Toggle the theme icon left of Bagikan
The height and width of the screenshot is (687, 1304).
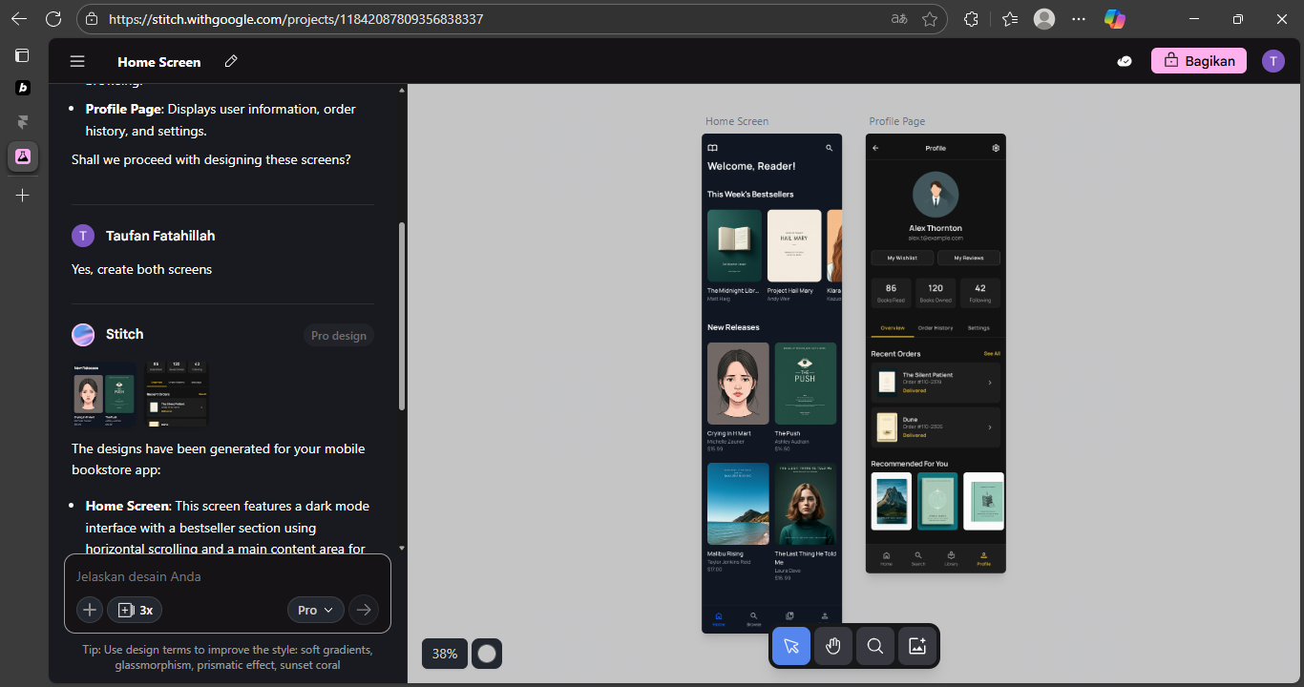point(1125,61)
